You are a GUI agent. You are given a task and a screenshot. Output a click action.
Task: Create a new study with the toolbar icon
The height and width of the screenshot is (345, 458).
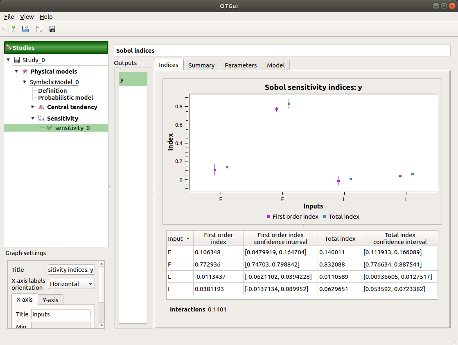point(11,29)
